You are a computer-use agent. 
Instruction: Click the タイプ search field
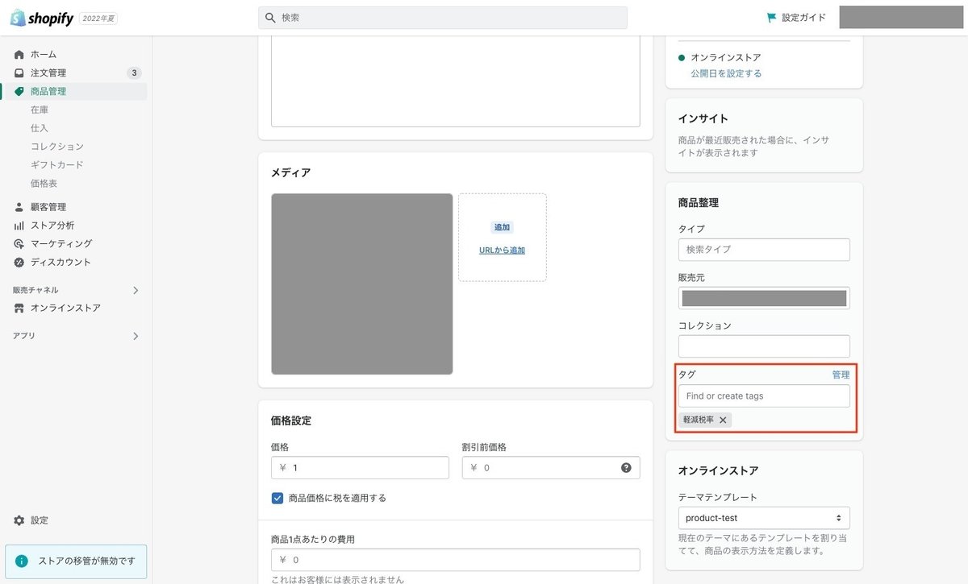point(764,250)
